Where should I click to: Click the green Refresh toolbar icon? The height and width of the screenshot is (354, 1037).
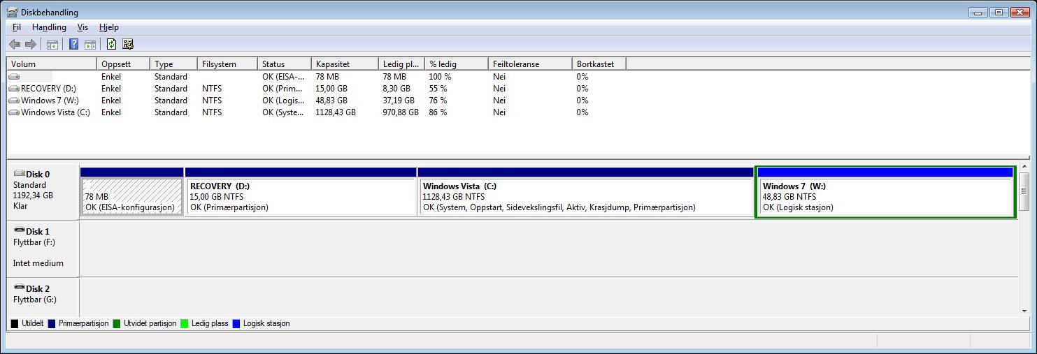click(111, 45)
